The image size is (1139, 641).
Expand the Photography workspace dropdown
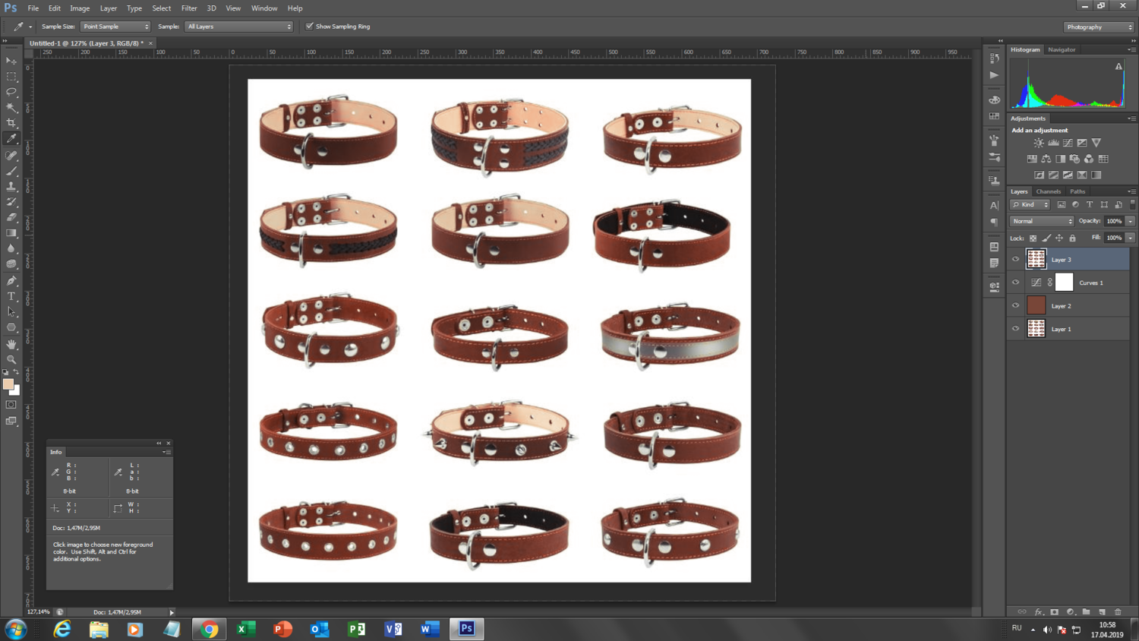click(1098, 27)
